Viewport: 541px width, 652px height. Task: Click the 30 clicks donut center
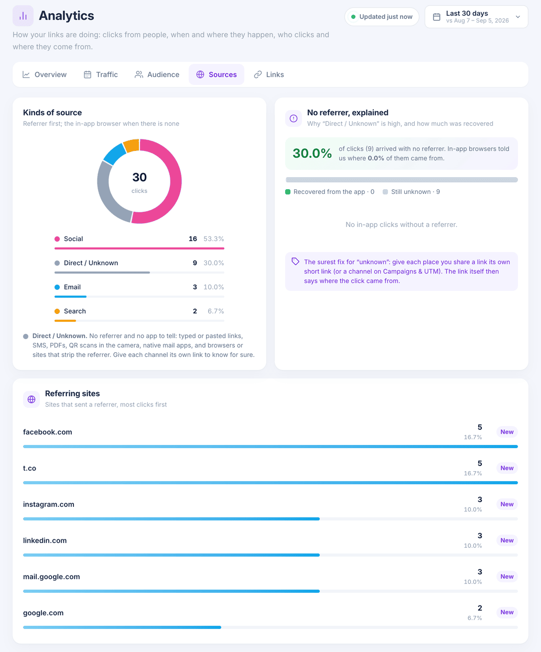(x=139, y=182)
